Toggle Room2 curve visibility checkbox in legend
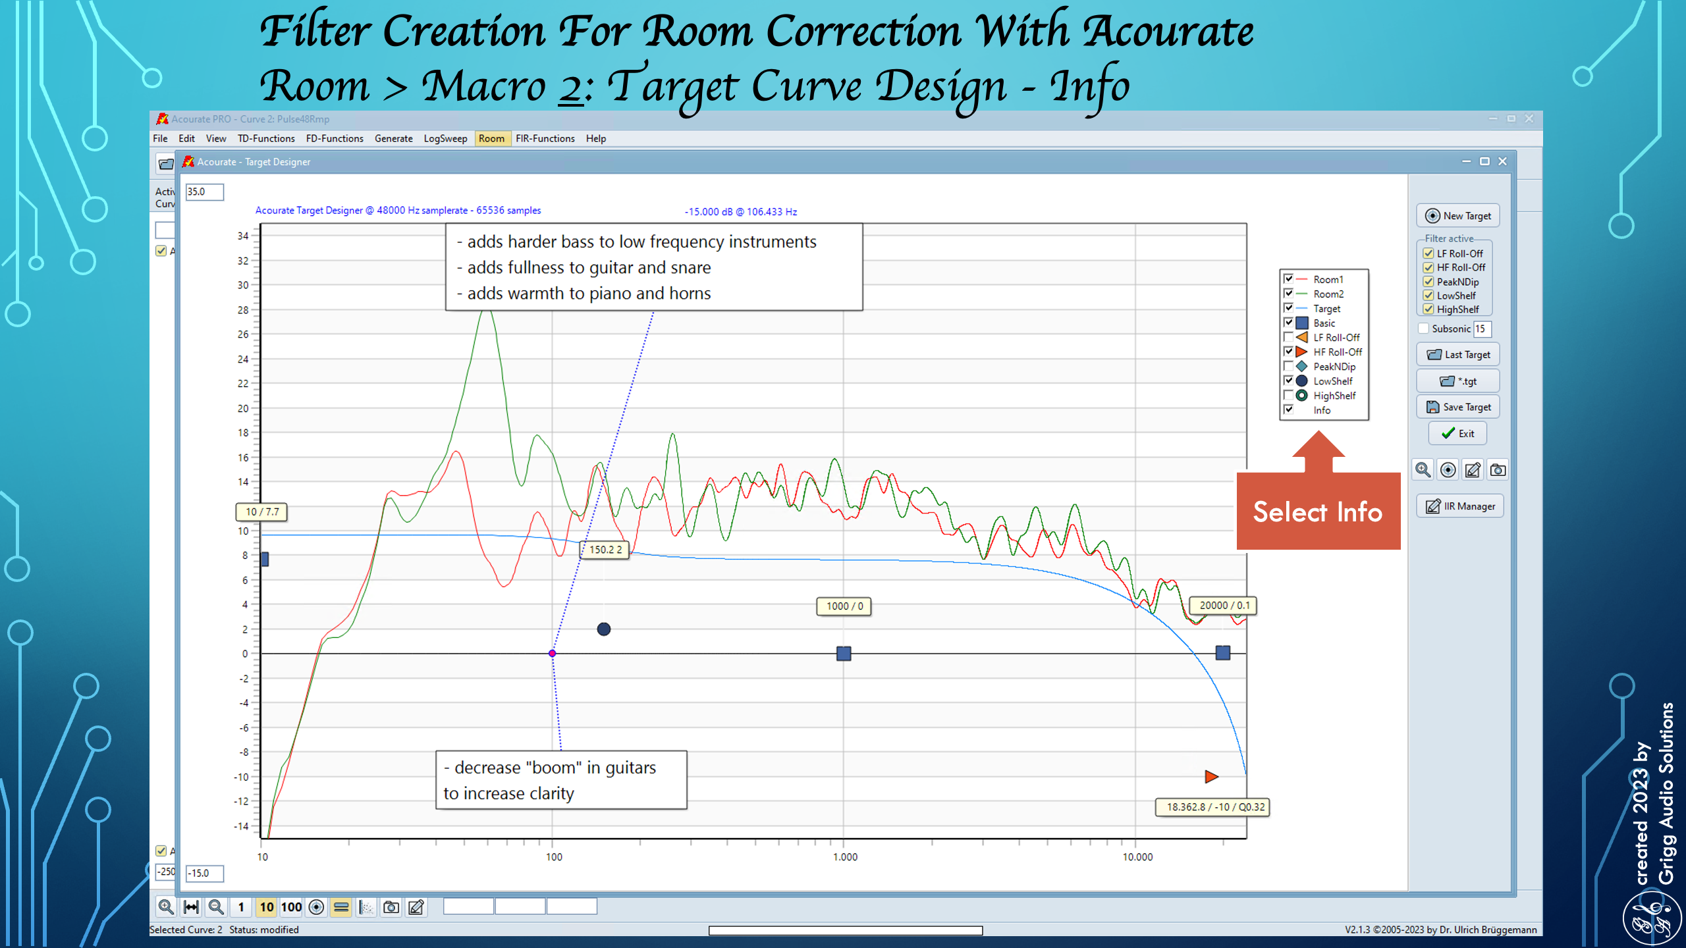The width and height of the screenshot is (1686, 948). (x=1288, y=293)
